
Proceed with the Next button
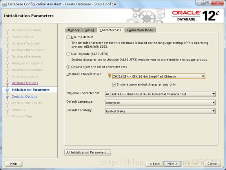pos(172,164)
